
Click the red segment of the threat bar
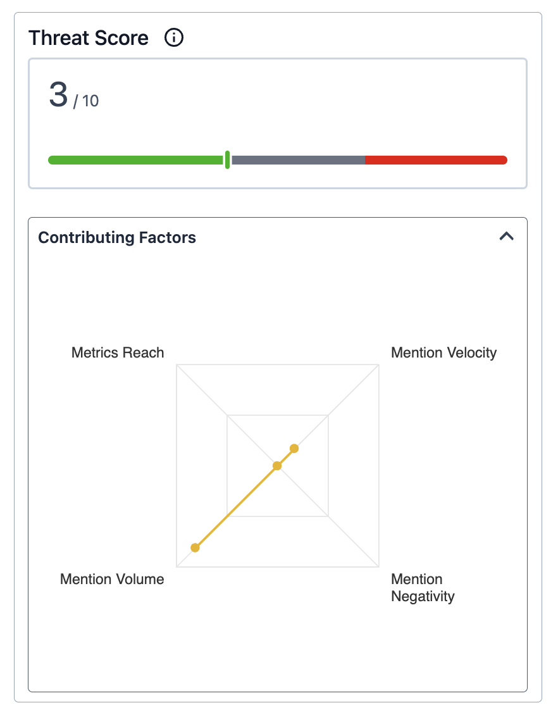(436, 160)
